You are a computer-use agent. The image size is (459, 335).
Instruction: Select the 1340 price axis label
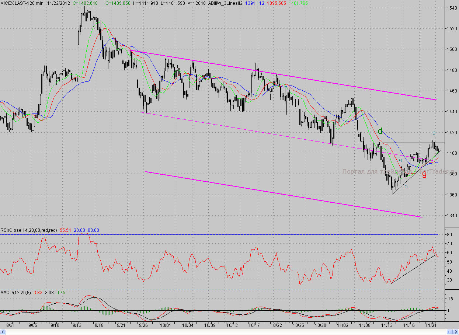452,216
